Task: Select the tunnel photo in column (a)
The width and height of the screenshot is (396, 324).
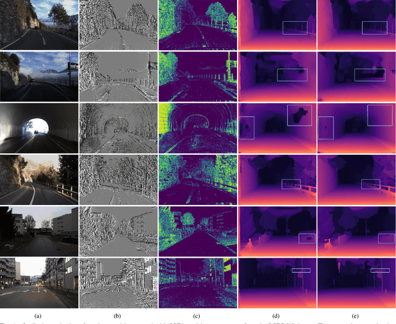Action: pos(39,128)
